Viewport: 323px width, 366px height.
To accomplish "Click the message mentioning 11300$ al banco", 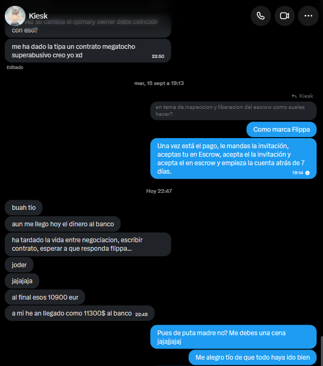I will 80,313.
